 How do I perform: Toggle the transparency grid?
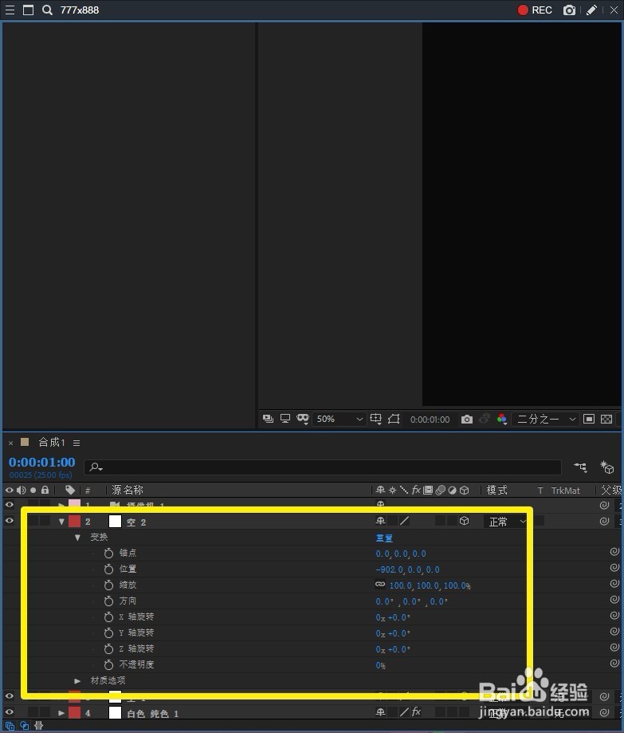pos(606,419)
